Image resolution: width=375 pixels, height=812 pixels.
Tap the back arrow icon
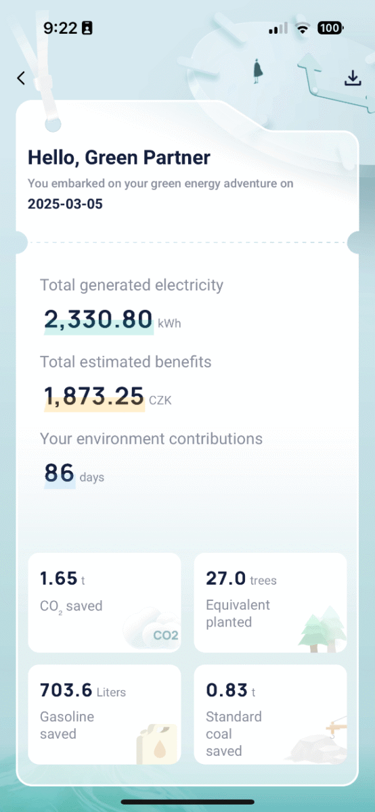pos(21,78)
